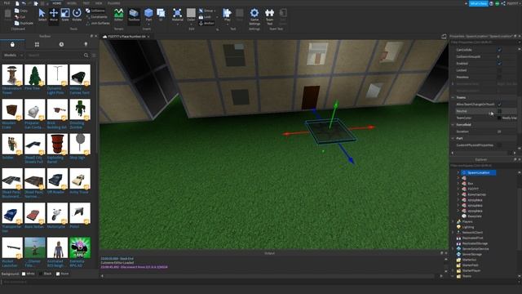
Task: Click the Toolbox search field
Action: click(55, 55)
